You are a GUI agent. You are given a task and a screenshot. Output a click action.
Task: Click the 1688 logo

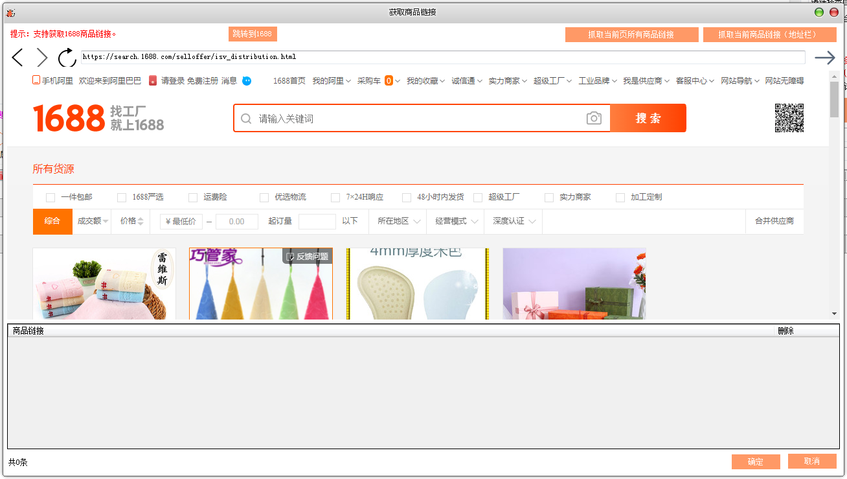69,118
